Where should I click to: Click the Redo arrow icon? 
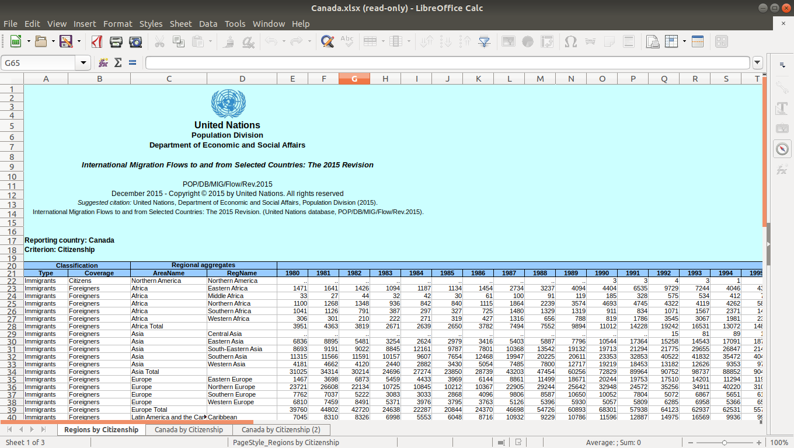pyautogui.click(x=296, y=41)
